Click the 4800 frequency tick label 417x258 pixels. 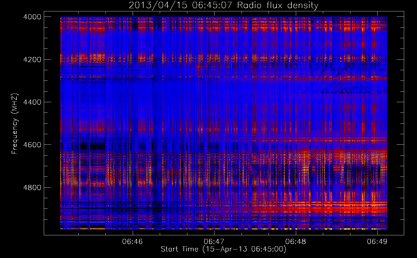point(32,188)
